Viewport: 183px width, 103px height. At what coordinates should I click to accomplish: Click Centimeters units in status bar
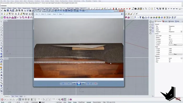click(35, 102)
